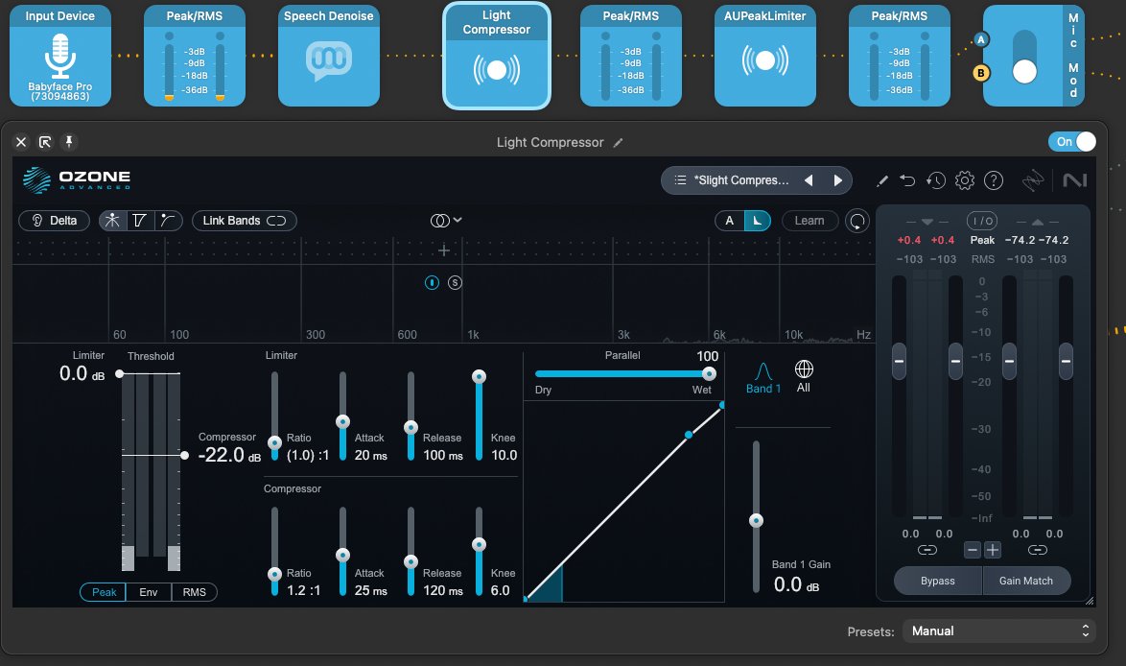This screenshot has width=1126, height=666.
Task: Select the Light Compressor chain block
Action: [497, 56]
